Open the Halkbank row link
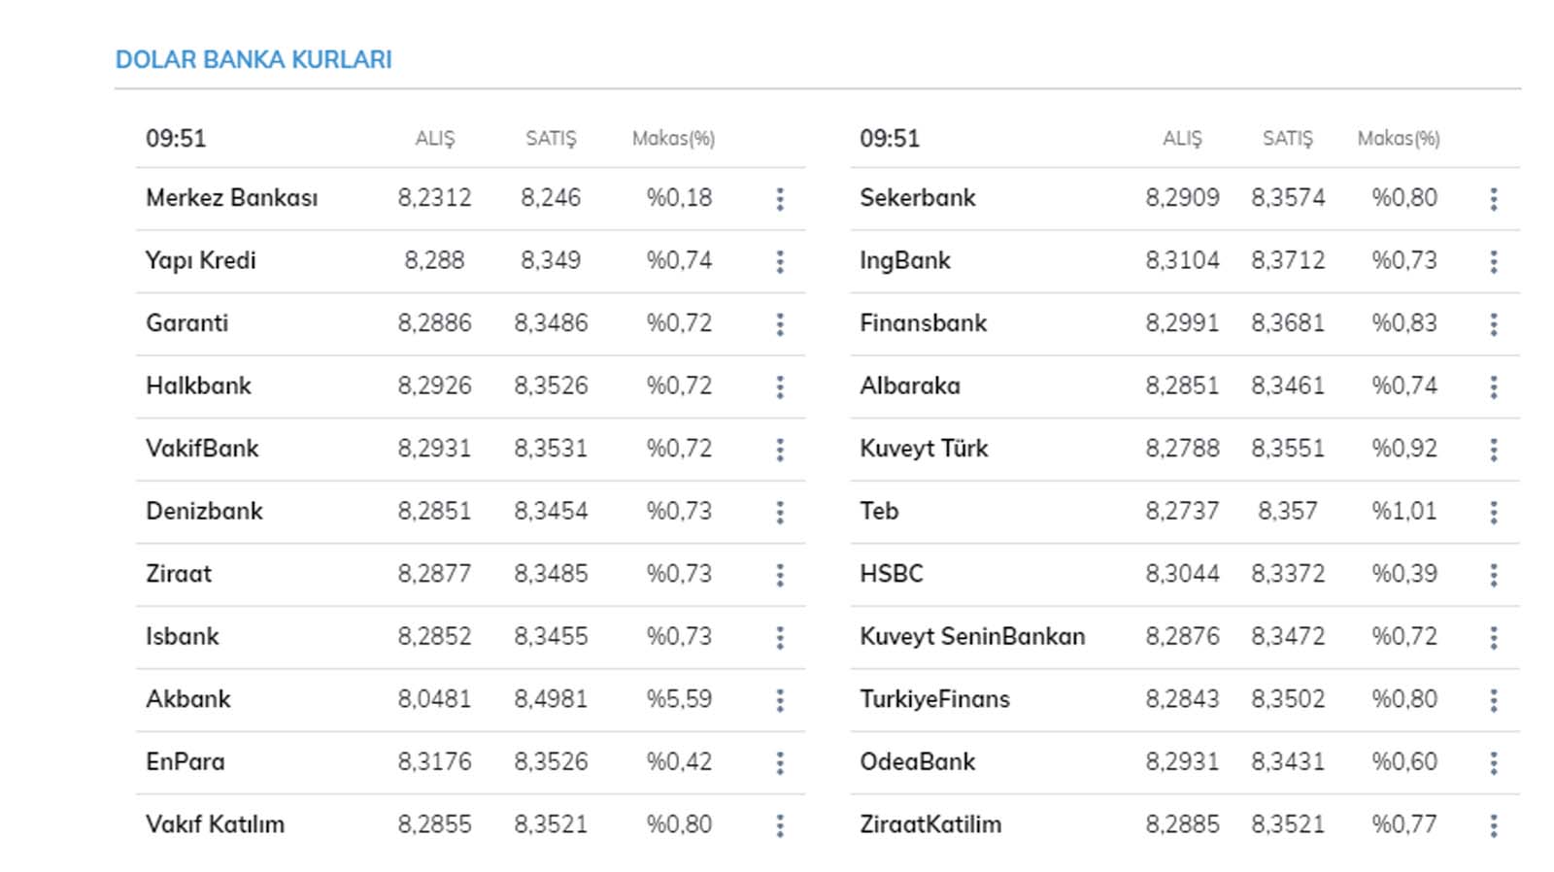Screen dimensions: 1554x872 (x=198, y=386)
